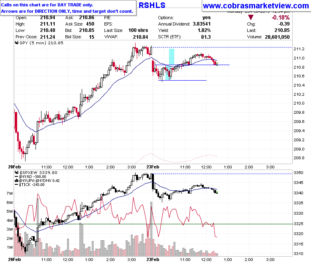Click the Yield value 1.82%

(x=204, y=30)
